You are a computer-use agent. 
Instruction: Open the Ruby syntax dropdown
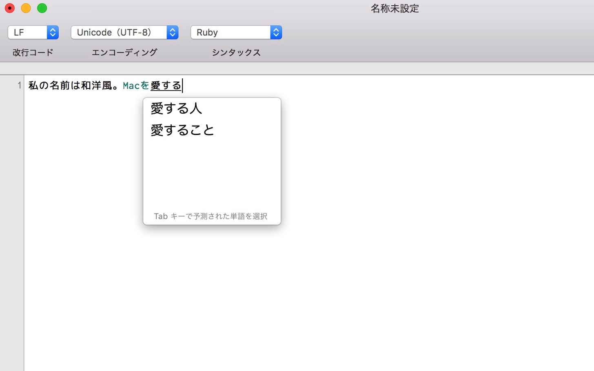236,33
